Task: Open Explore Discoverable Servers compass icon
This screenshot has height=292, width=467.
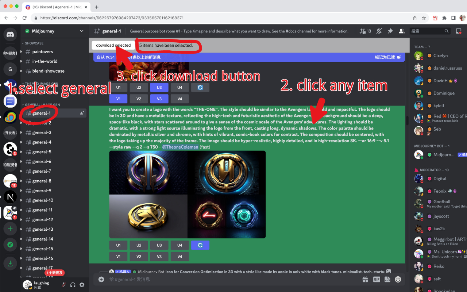Action: click(10, 245)
